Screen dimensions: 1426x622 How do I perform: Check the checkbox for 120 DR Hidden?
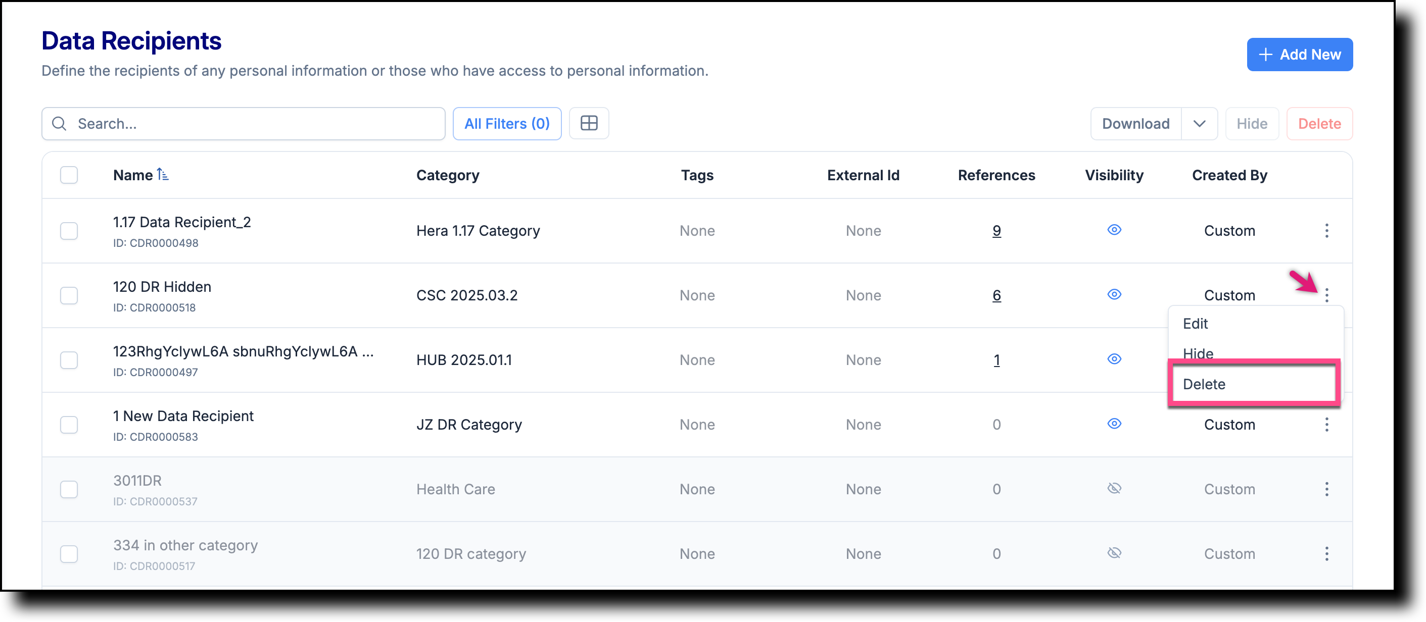[x=69, y=295]
